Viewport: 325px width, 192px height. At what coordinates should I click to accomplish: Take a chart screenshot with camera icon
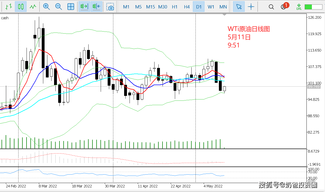[x=110, y=7]
